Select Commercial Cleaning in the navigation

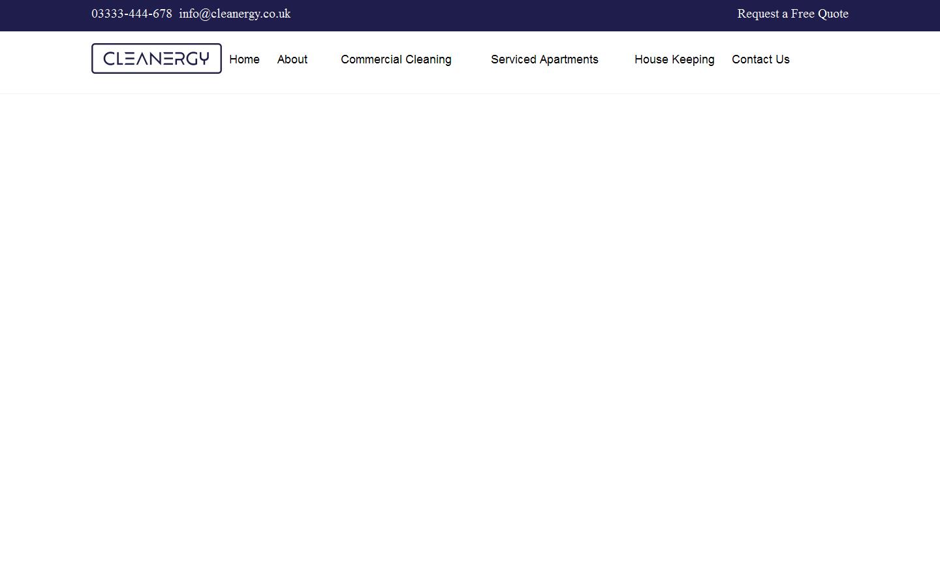point(396,59)
